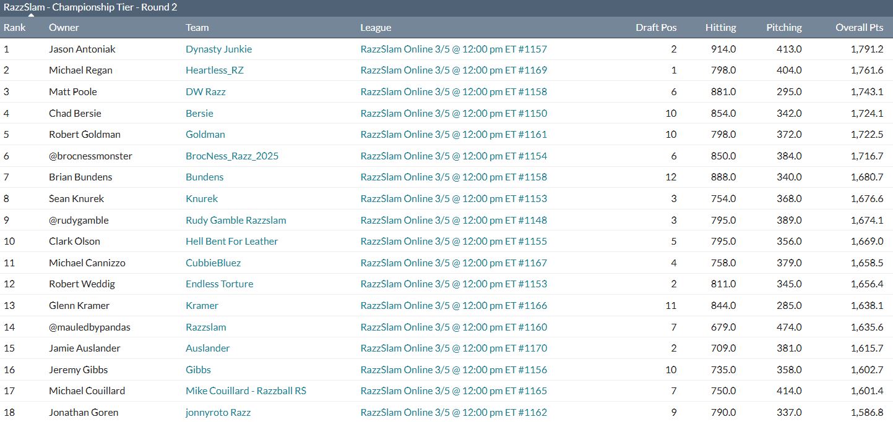Image resolution: width=893 pixels, height=422 pixels.
Task: Open the Kramer team link
Action: (202, 305)
